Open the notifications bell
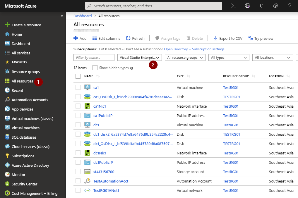The height and width of the screenshot is (198, 298). (x=262, y=6)
